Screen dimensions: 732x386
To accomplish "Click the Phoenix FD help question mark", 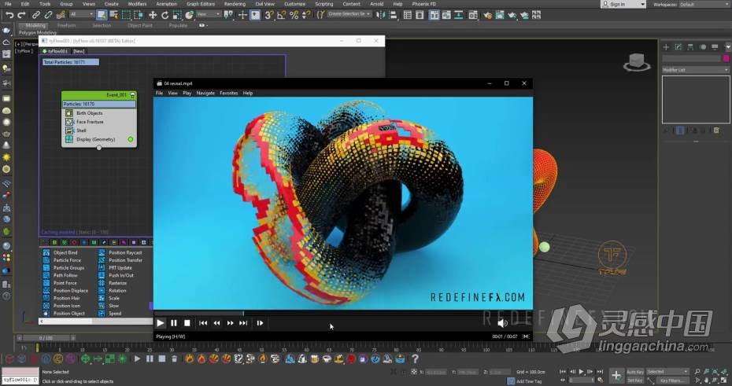I will [415, 358].
